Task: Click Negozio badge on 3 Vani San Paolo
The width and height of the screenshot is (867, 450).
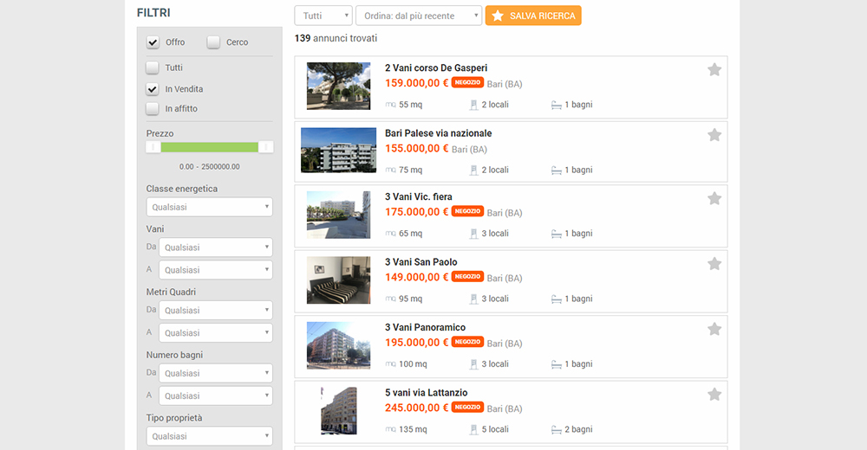Action: [x=468, y=276]
